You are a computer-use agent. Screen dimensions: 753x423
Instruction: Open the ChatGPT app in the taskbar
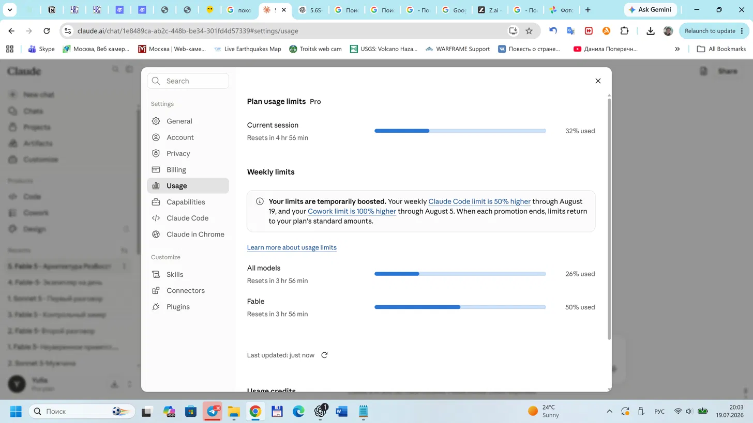(320, 412)
